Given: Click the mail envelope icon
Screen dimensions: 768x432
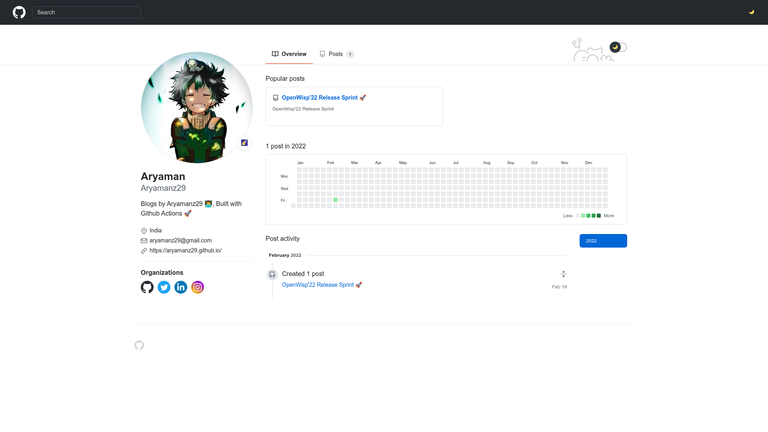Looking at the screenshot, I should 144,241.
